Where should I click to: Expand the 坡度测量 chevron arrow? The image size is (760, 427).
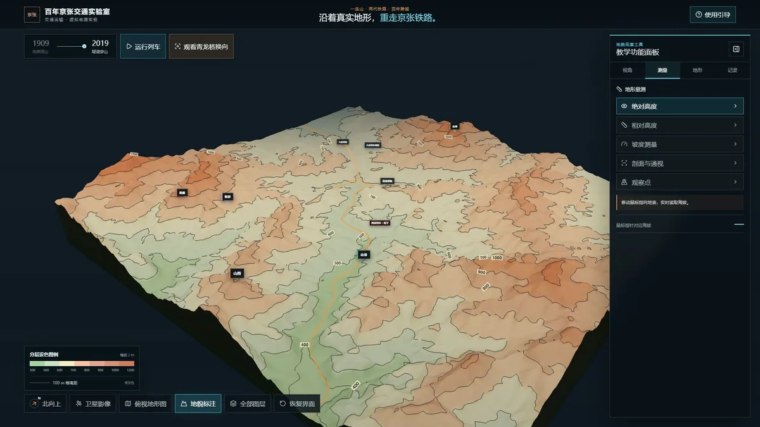pyautogui.click(x=735, y=144)
